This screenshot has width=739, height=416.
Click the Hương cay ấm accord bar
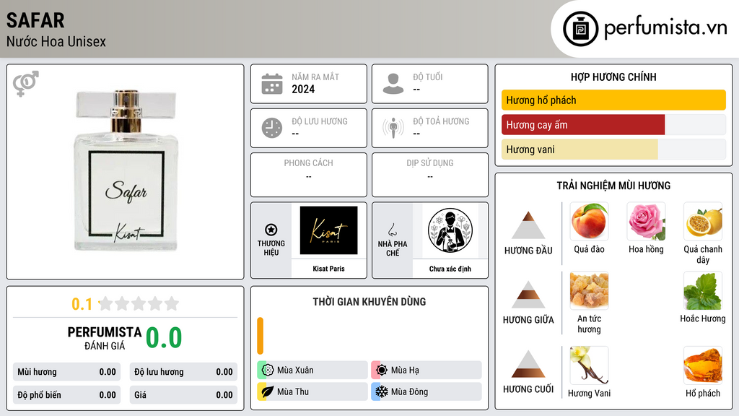coord(613,125)
